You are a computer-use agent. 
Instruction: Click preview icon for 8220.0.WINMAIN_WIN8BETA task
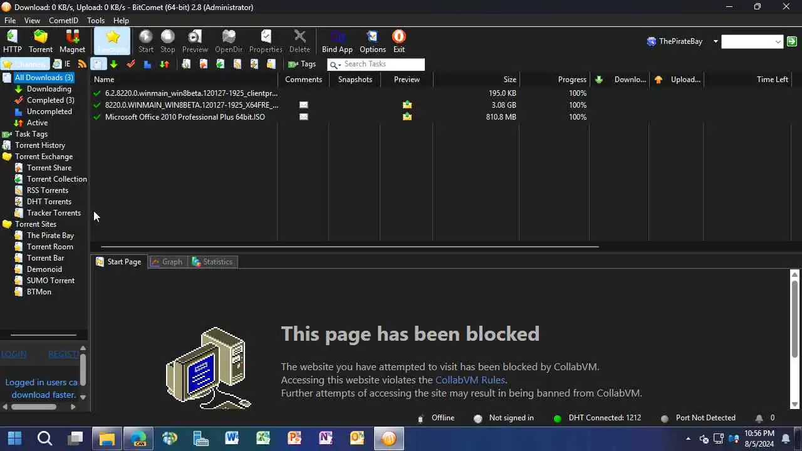[407, 105]
